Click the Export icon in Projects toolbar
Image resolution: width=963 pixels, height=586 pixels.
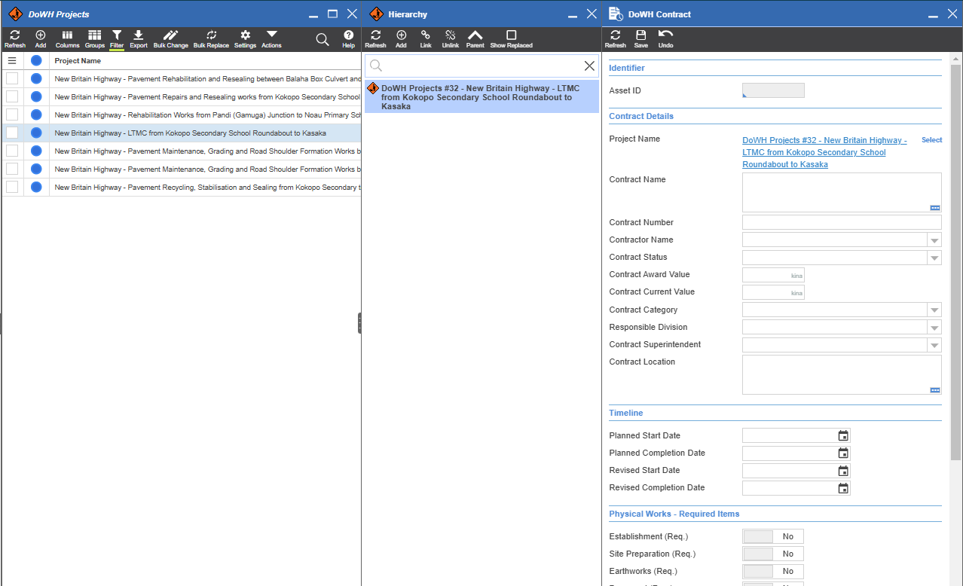click(139, 38)
